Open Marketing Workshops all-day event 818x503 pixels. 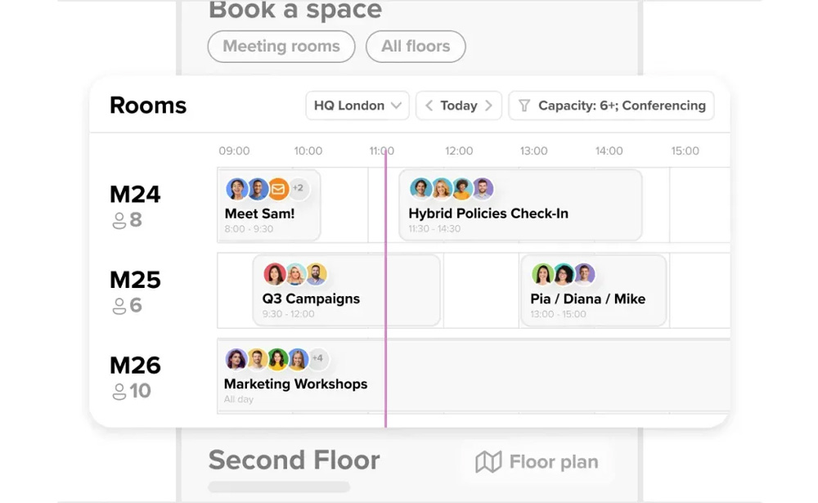click(474, 375)
